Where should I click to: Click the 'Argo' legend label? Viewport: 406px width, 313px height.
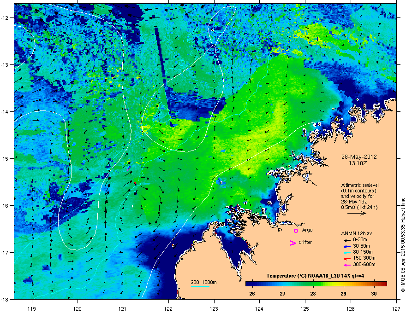pos(307,230)
